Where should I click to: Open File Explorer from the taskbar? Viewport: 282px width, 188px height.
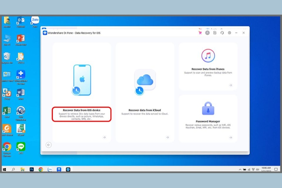point(23,169)
